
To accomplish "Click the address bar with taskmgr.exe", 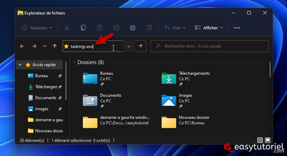I will [93, 46].
